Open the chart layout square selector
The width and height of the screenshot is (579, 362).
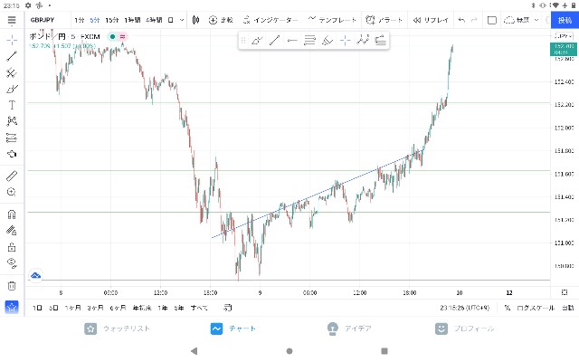(492, 20)
